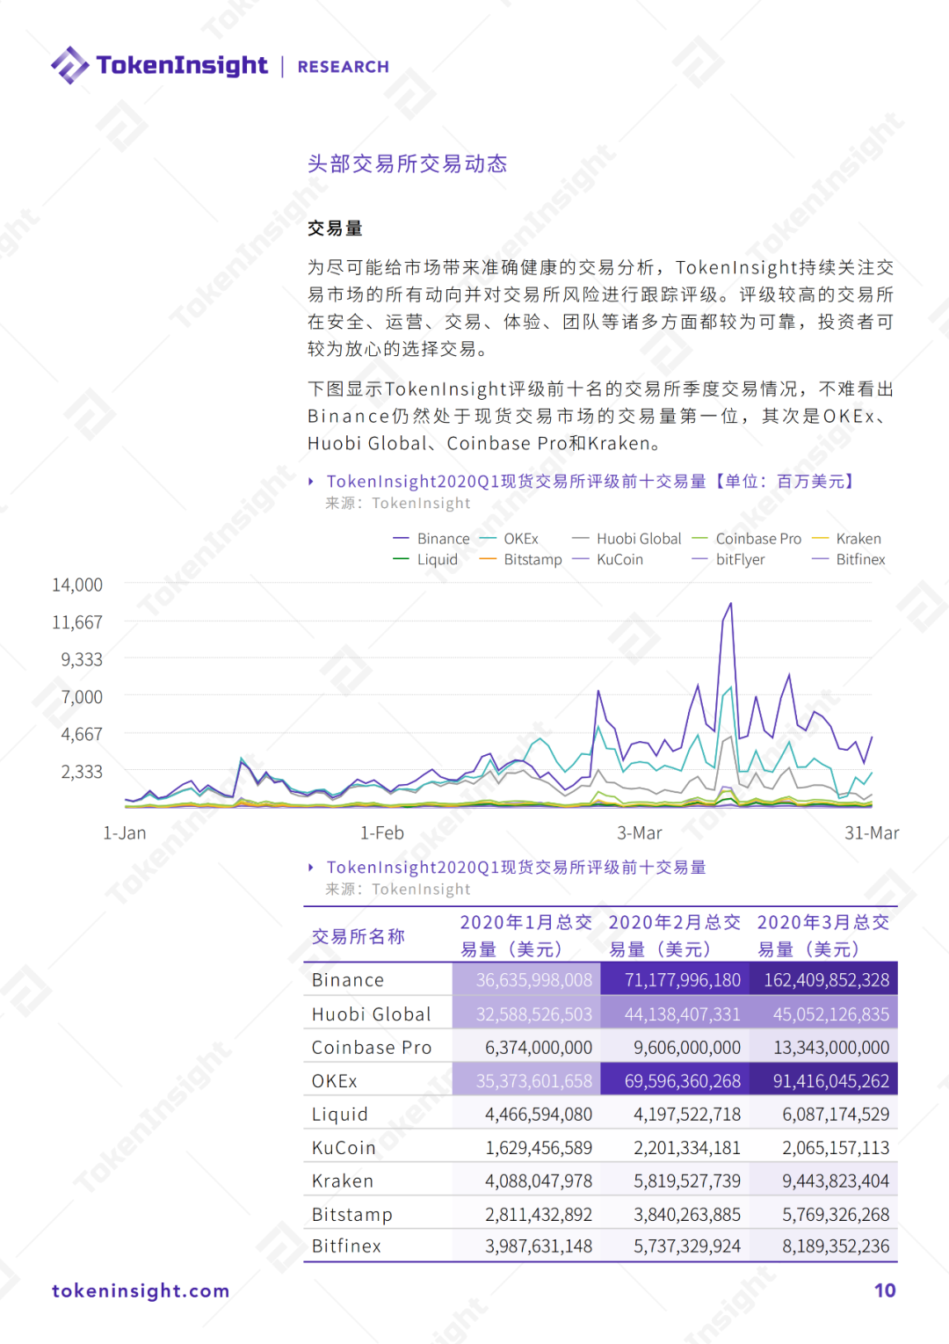
Task: Click cell 2,201,334,181
Action: pyautogui.click(x=675, y=1147)
